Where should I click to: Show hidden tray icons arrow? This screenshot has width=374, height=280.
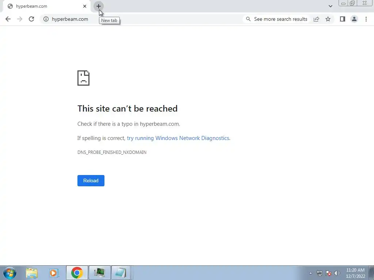310,273
